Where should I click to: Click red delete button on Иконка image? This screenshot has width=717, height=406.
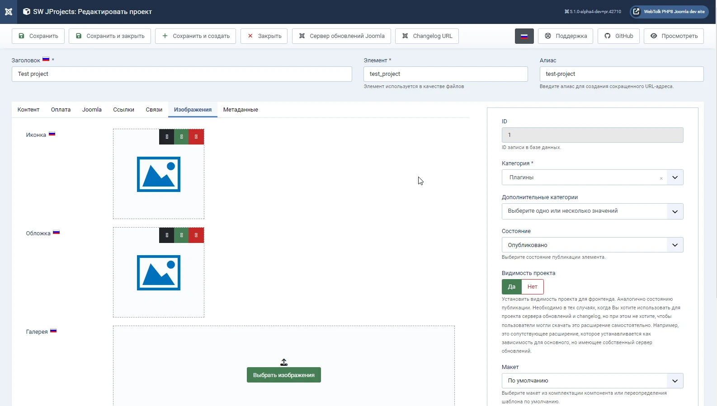pos(196,137)
